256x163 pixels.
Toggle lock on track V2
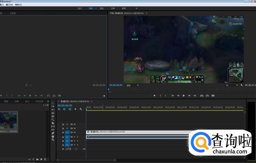(x=63, y=128)
